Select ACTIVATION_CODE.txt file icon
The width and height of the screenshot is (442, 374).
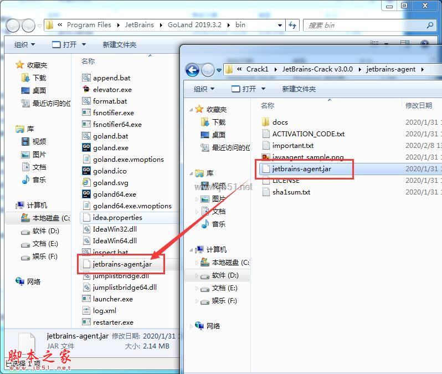265,134
